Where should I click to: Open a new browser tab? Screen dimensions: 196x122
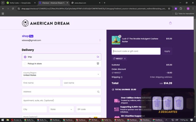(104, 3)
